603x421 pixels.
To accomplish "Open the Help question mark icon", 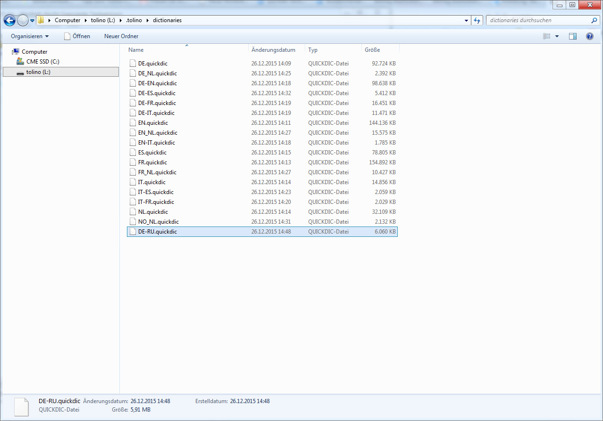I will (x=589, y=36).
